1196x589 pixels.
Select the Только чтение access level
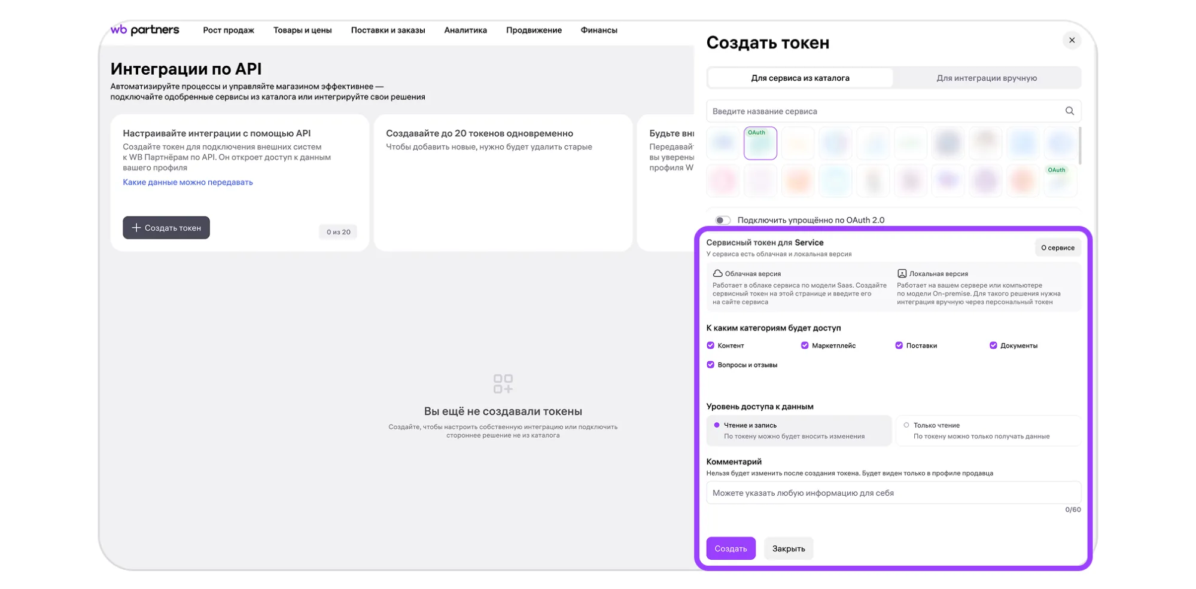click(906, 425)
